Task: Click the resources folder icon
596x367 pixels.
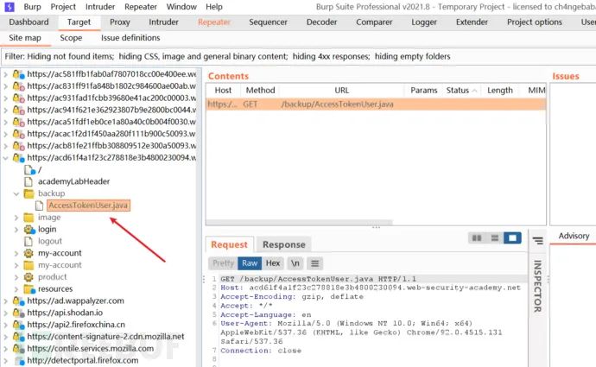Action: 29,289
